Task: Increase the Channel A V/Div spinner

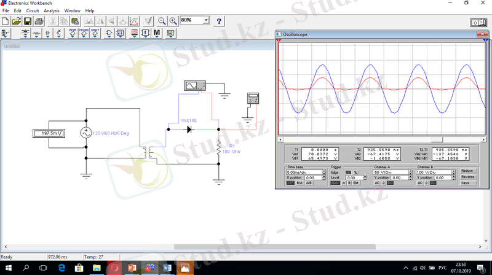Action: pos(409,171)
